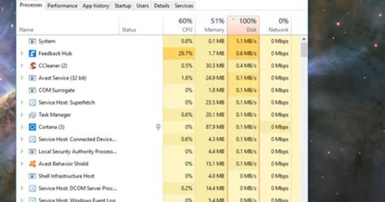Click the 15.1 MB memory value for Avast Behavior Shield

pyautogui.click(x=215, y=164)
